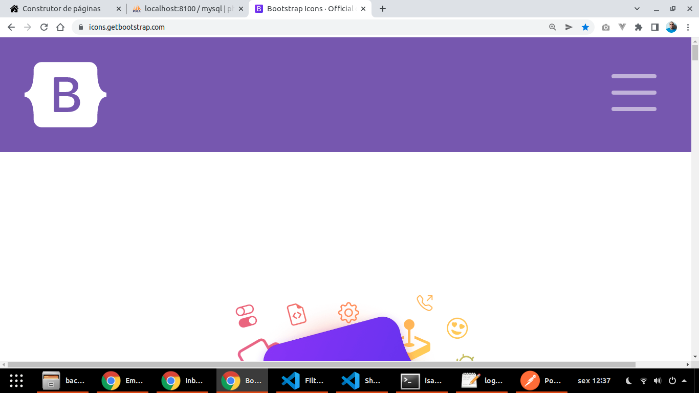
Task: Expand the browser tab search chevron
Action: pos(637,8)
